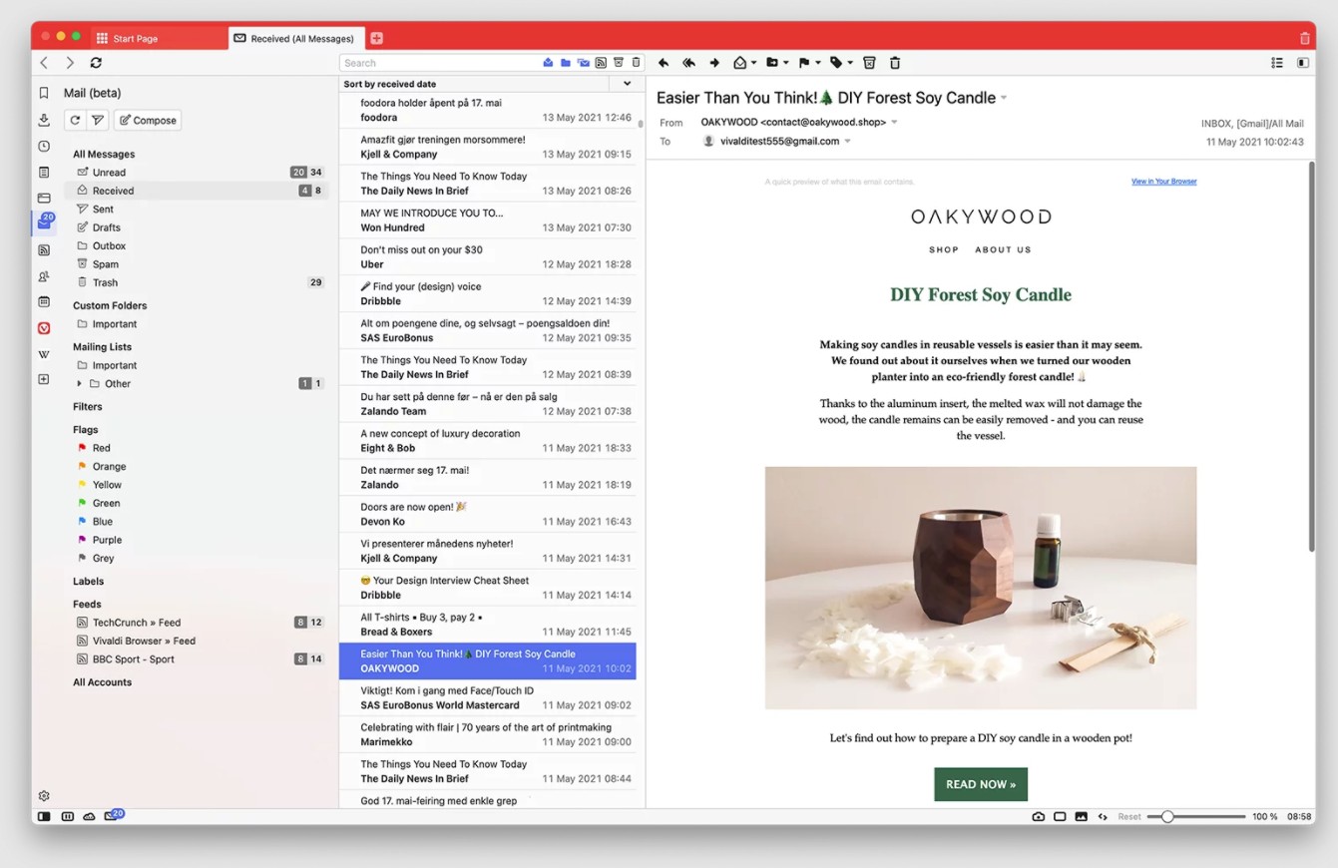Image resolution: width=1338 pixels, height=868 pixels.
Task: Open a new tab with plus button
Action: (x=376, y=38)
